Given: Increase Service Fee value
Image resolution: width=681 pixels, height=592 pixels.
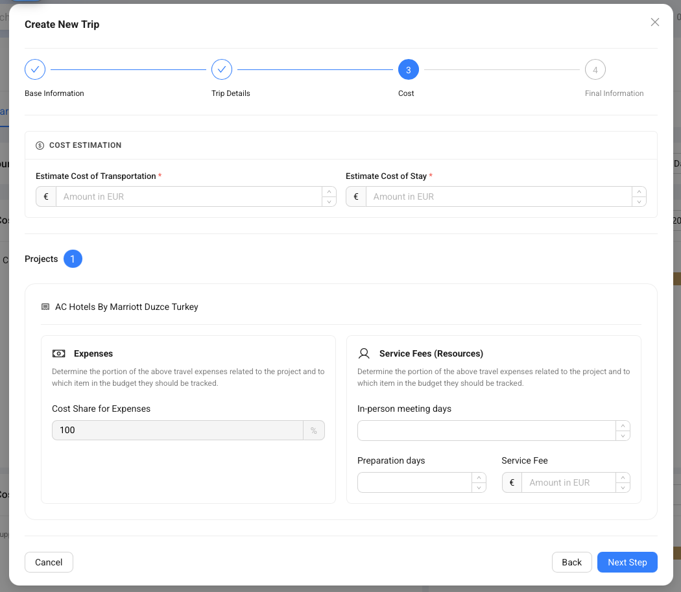Looking at the screenshot, I should tap(623, 478).
